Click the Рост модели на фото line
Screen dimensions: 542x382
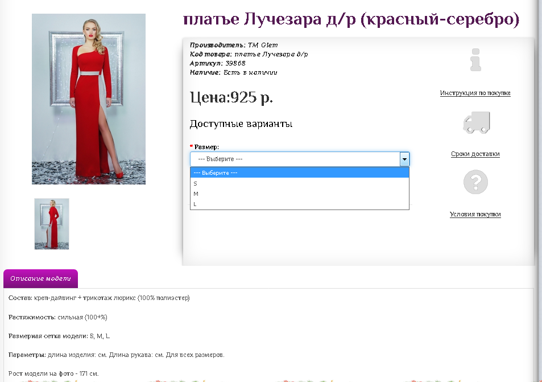(53, 373)
